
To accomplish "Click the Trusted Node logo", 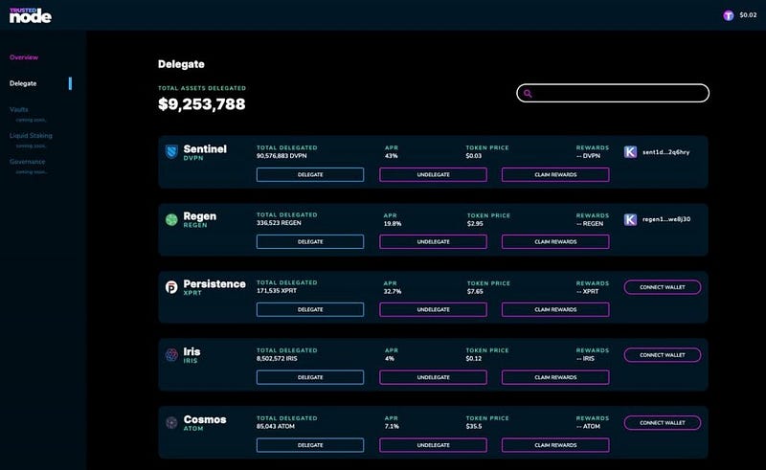I will (30, 15).
